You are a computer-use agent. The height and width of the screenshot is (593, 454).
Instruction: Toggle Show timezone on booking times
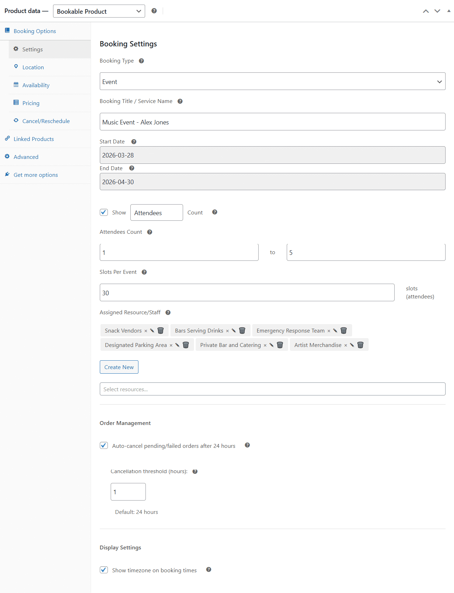pyautogui.click(x=104, y=570)
